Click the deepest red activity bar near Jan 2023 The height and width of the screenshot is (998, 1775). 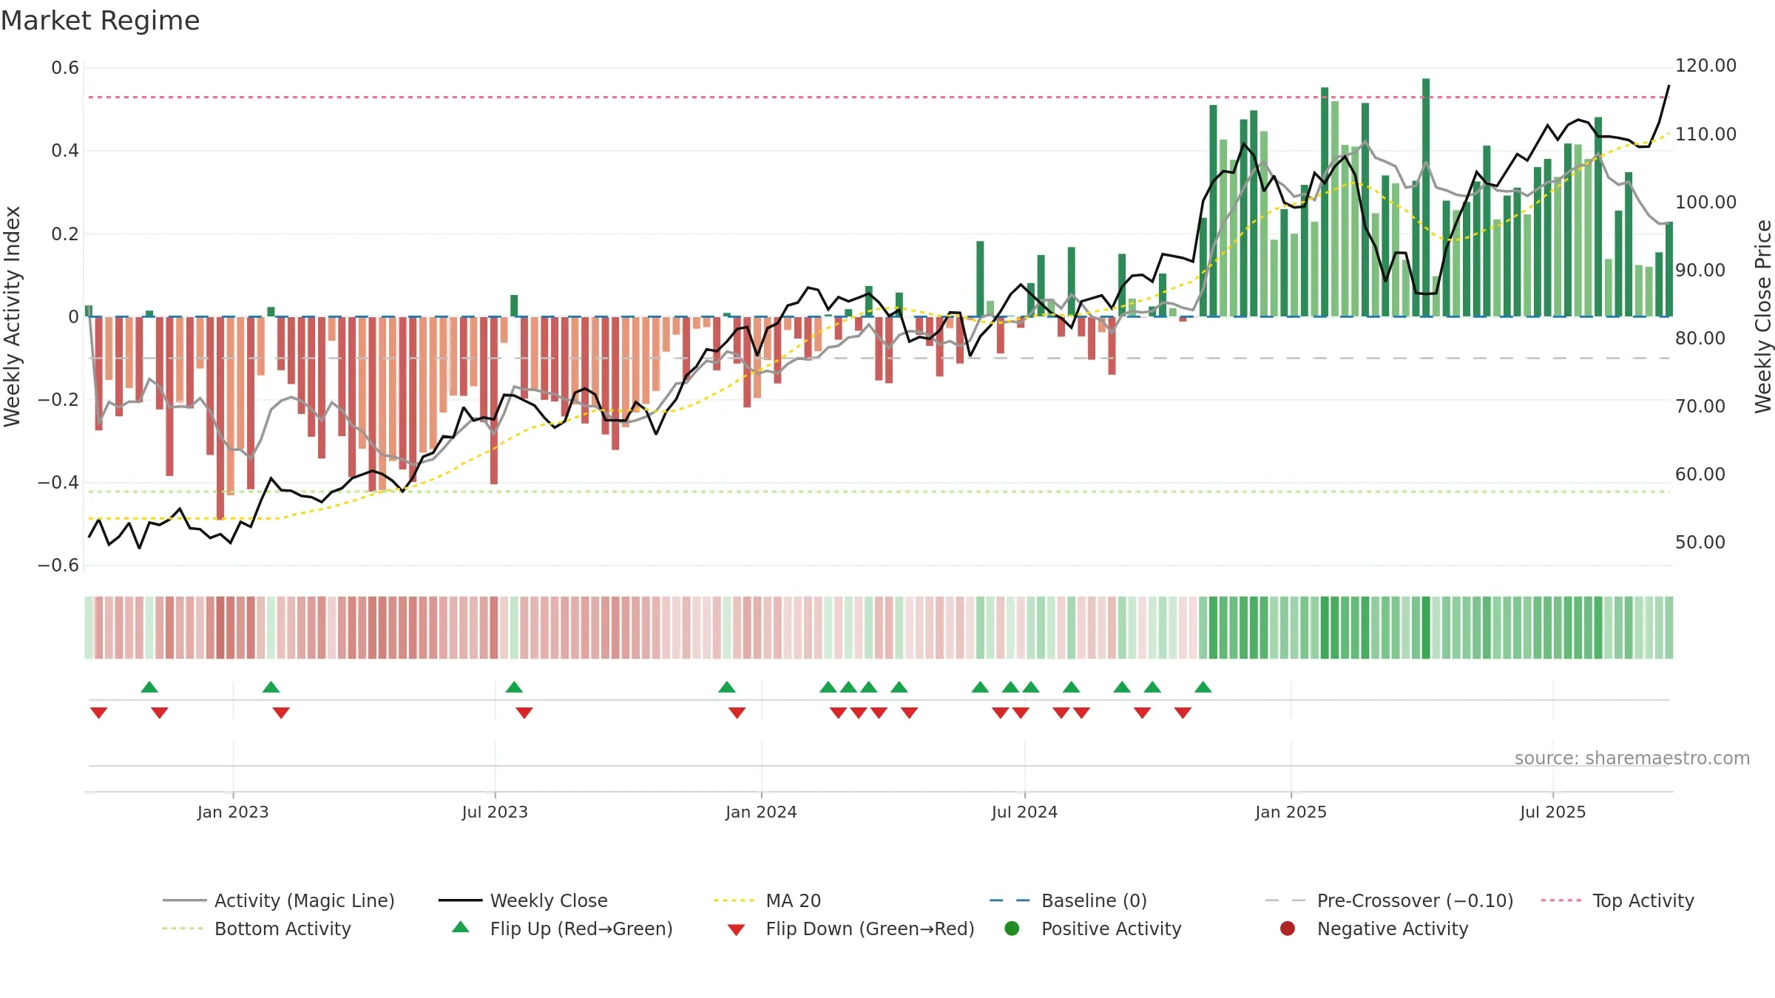[220, 418]
